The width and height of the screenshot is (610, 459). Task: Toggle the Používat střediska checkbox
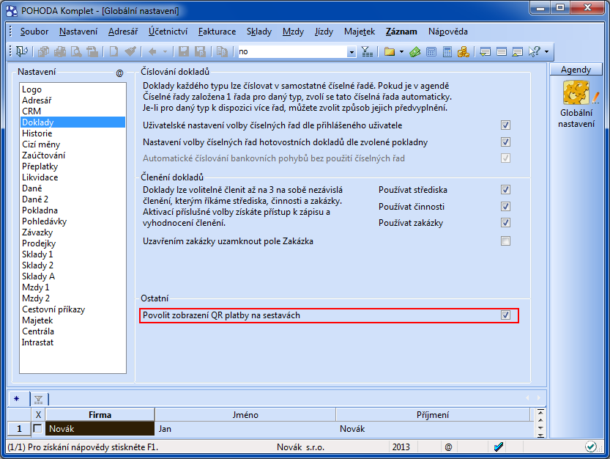coord(505,189)
